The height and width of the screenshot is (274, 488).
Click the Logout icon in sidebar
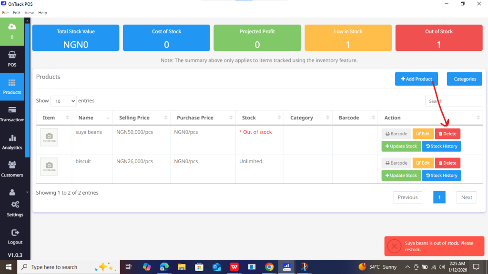tap(15, 233)
